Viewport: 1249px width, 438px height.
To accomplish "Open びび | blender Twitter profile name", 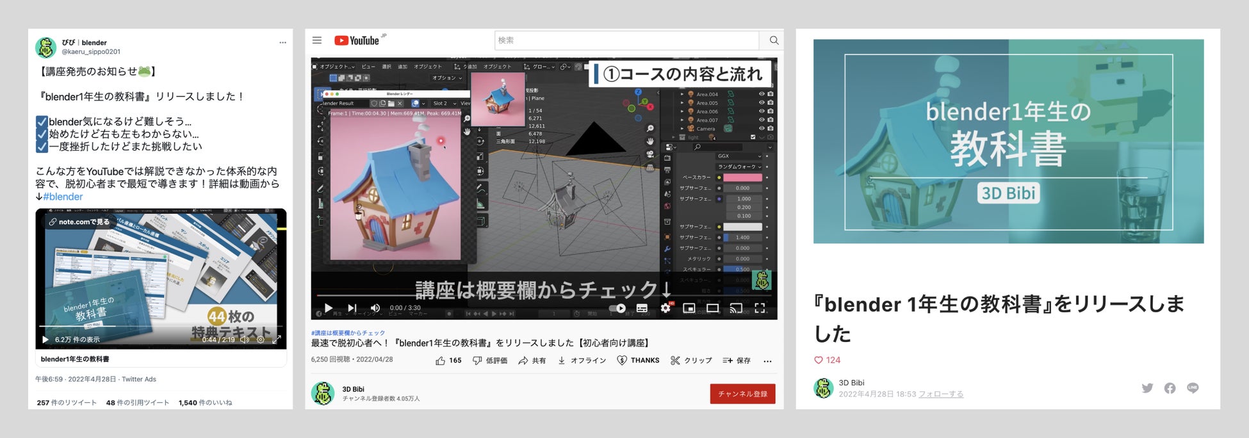I will click(84, 43).
